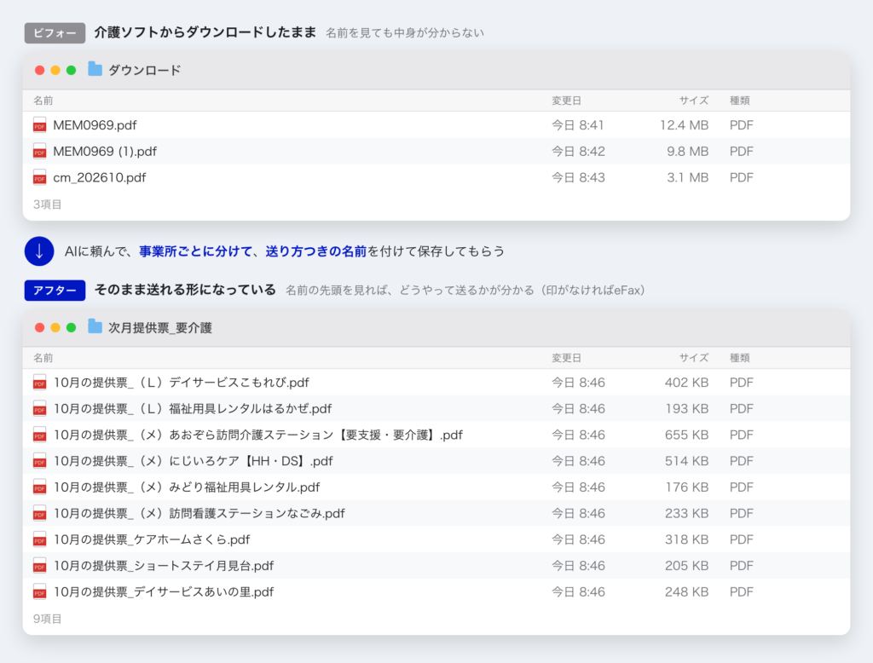Click the 3.1 MB size value
This screenshot has height=663, width=873.
pyautogui.click(x=688, y=177)
